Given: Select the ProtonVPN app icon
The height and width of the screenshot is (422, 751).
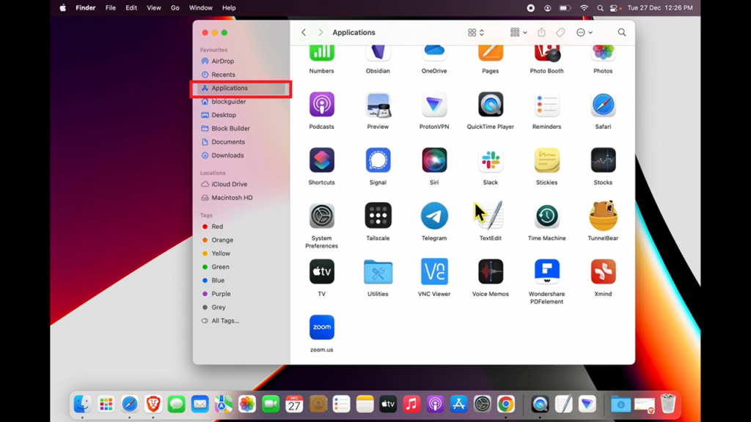Looking at the screenshot, I should point(434,104).
